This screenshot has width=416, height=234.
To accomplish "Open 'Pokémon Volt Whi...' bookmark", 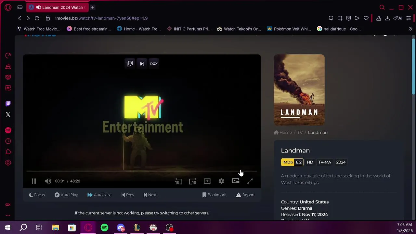I will tap(289, 29).
